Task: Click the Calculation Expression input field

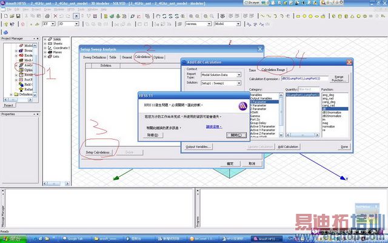Action: pos(304,78)
